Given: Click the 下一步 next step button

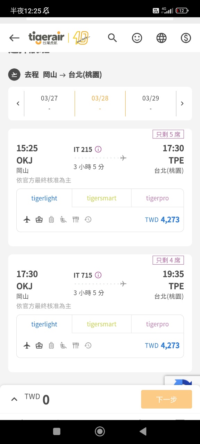Looking at the screenshot, I should pyautogui.click(x=166, y=399).
